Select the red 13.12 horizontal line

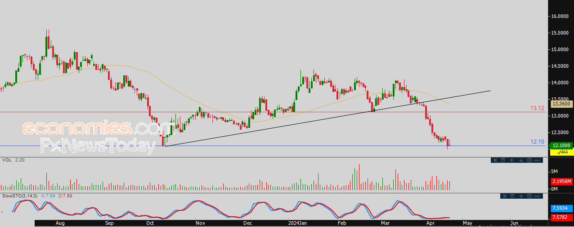click(272, 112)
